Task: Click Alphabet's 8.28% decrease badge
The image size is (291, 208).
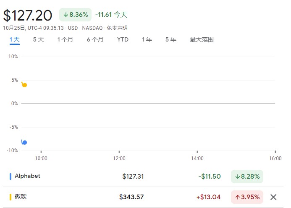Action: click(x=247, y=177)
